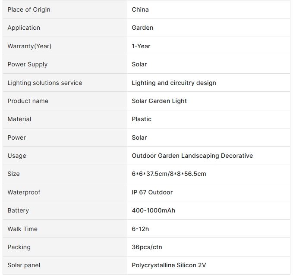
Task: Select Outdoor Garden Landscaping Decorative text
Action: tap(192, 156)
